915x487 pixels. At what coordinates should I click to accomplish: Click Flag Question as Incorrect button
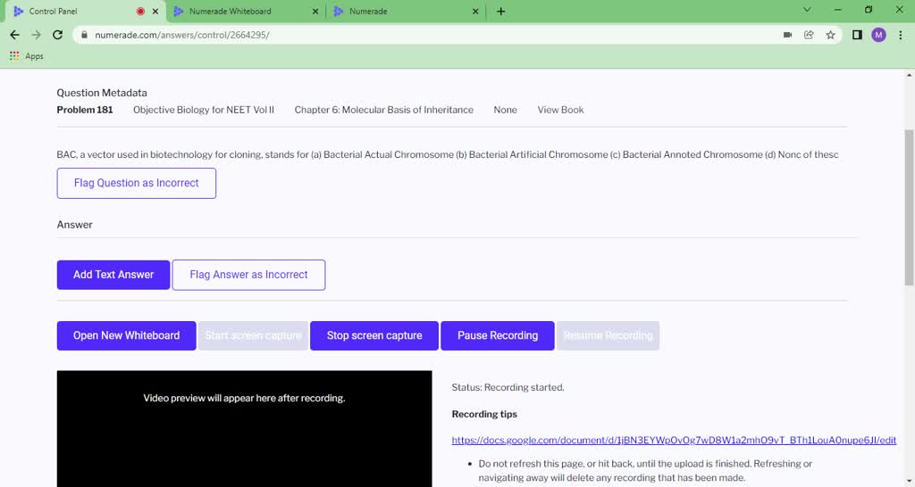coord(136,183)
